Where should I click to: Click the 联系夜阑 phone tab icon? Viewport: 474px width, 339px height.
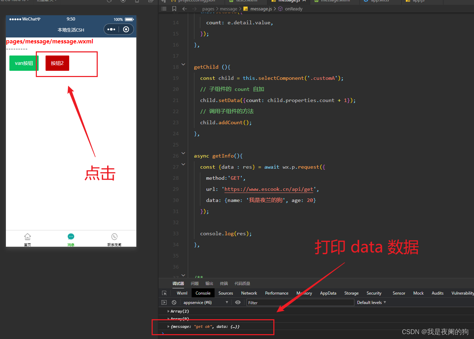(x=114, y=237)
